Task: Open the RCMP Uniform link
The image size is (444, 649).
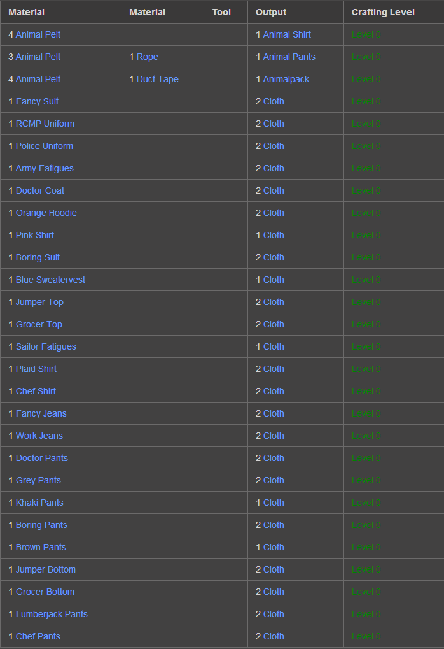Action: point(45,124)
